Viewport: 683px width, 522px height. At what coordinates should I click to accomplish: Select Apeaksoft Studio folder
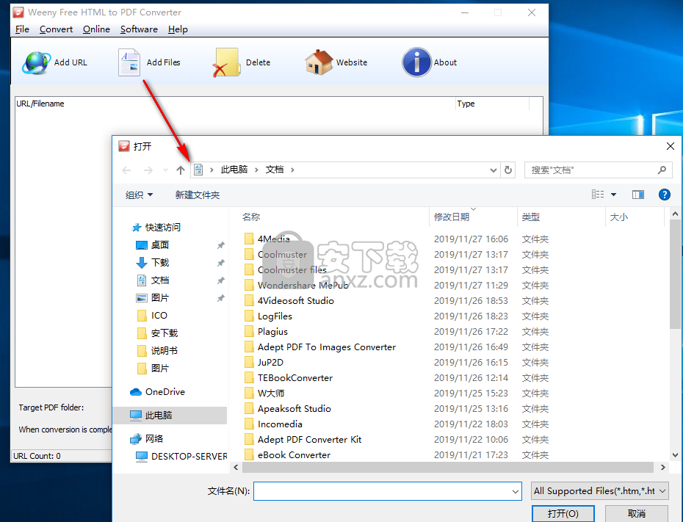294,409
